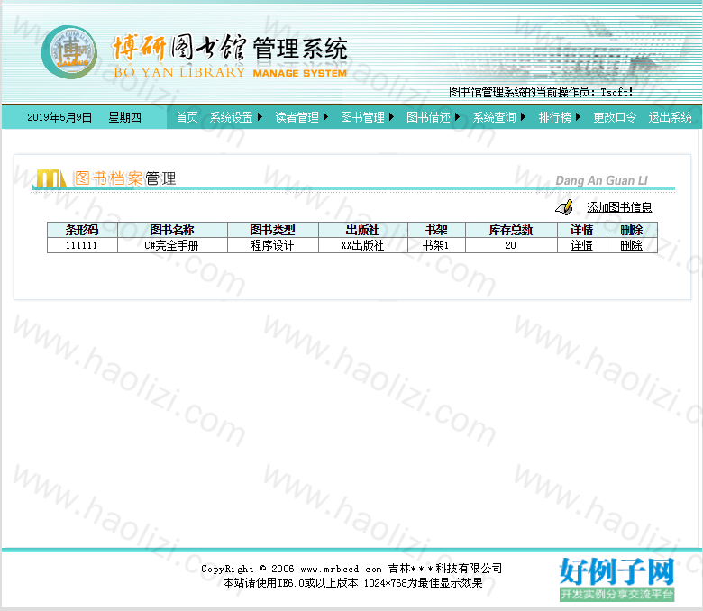Open the 图书管理 menu
Viewport: 703px width, 611px height.
(x=362, y=117)
